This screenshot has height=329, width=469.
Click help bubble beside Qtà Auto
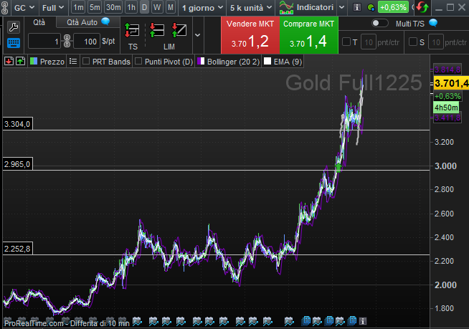pyautogui.click(x=105, y=22)
